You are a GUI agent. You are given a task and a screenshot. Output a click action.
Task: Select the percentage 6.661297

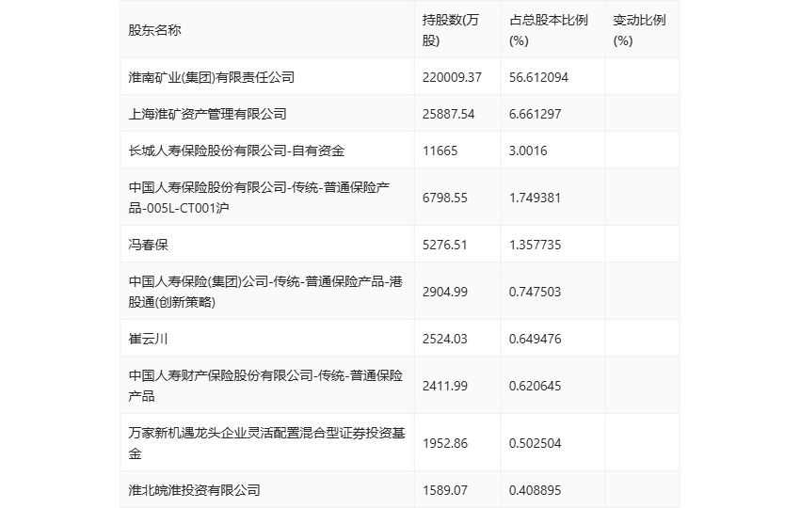tap(535, 114)
